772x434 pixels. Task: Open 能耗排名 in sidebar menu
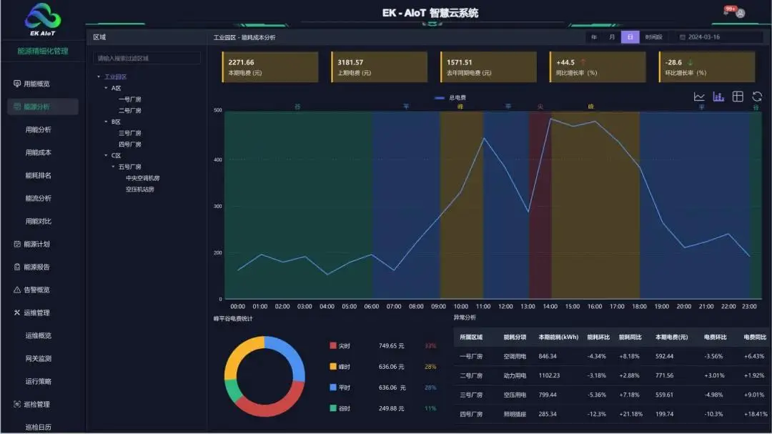click(x=39, y=175)
